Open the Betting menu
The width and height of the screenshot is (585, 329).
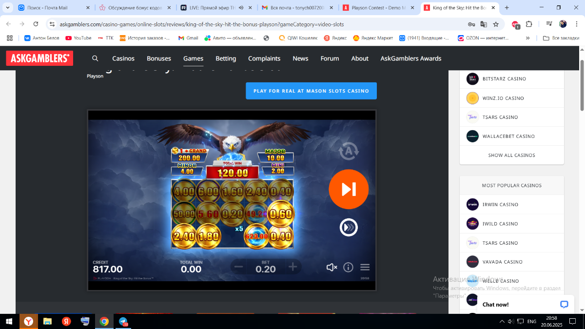point(226,58)
